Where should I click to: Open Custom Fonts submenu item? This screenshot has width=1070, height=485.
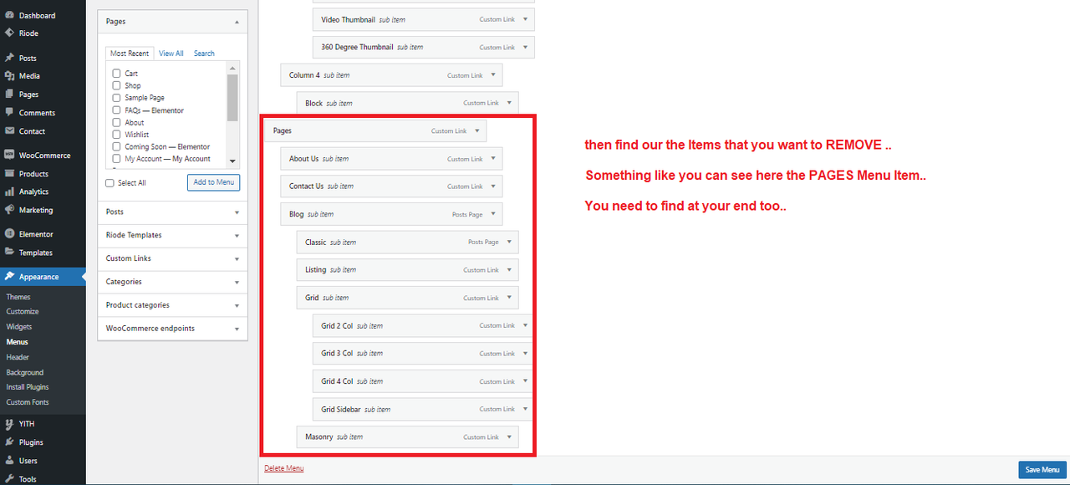pos(28,402)
